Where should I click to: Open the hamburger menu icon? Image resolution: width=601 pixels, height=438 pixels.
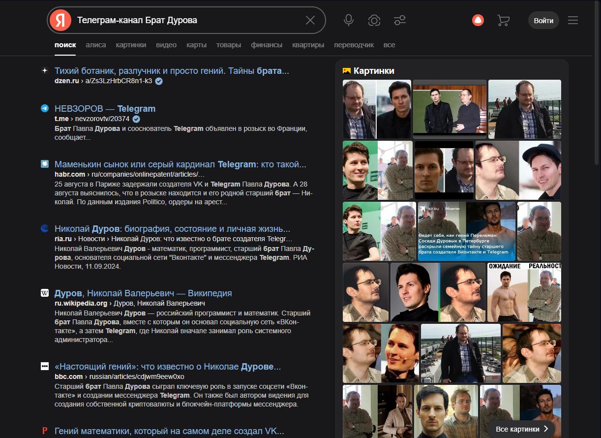click(573, 20)
